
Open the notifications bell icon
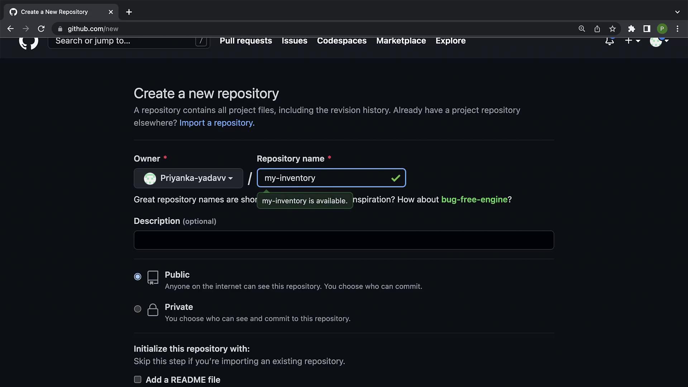pos(610,41)
